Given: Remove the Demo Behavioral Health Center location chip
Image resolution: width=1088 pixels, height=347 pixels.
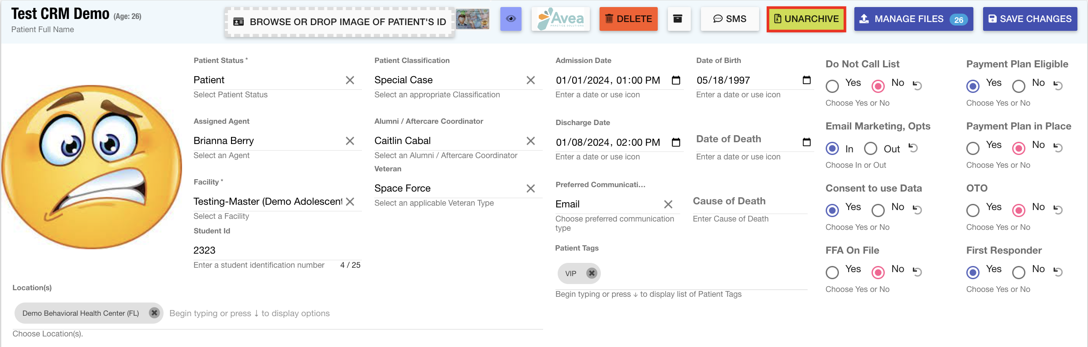Looking at the screenshot, I should (x=154, y=313).
